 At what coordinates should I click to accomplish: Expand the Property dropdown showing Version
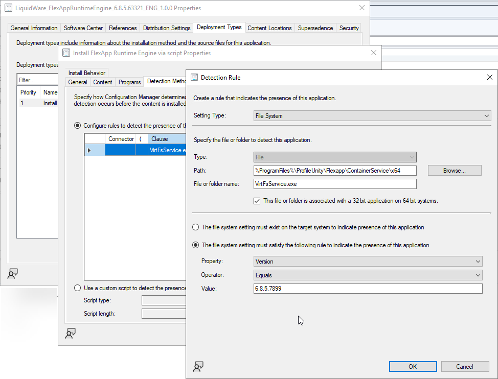tap(368, 262)
